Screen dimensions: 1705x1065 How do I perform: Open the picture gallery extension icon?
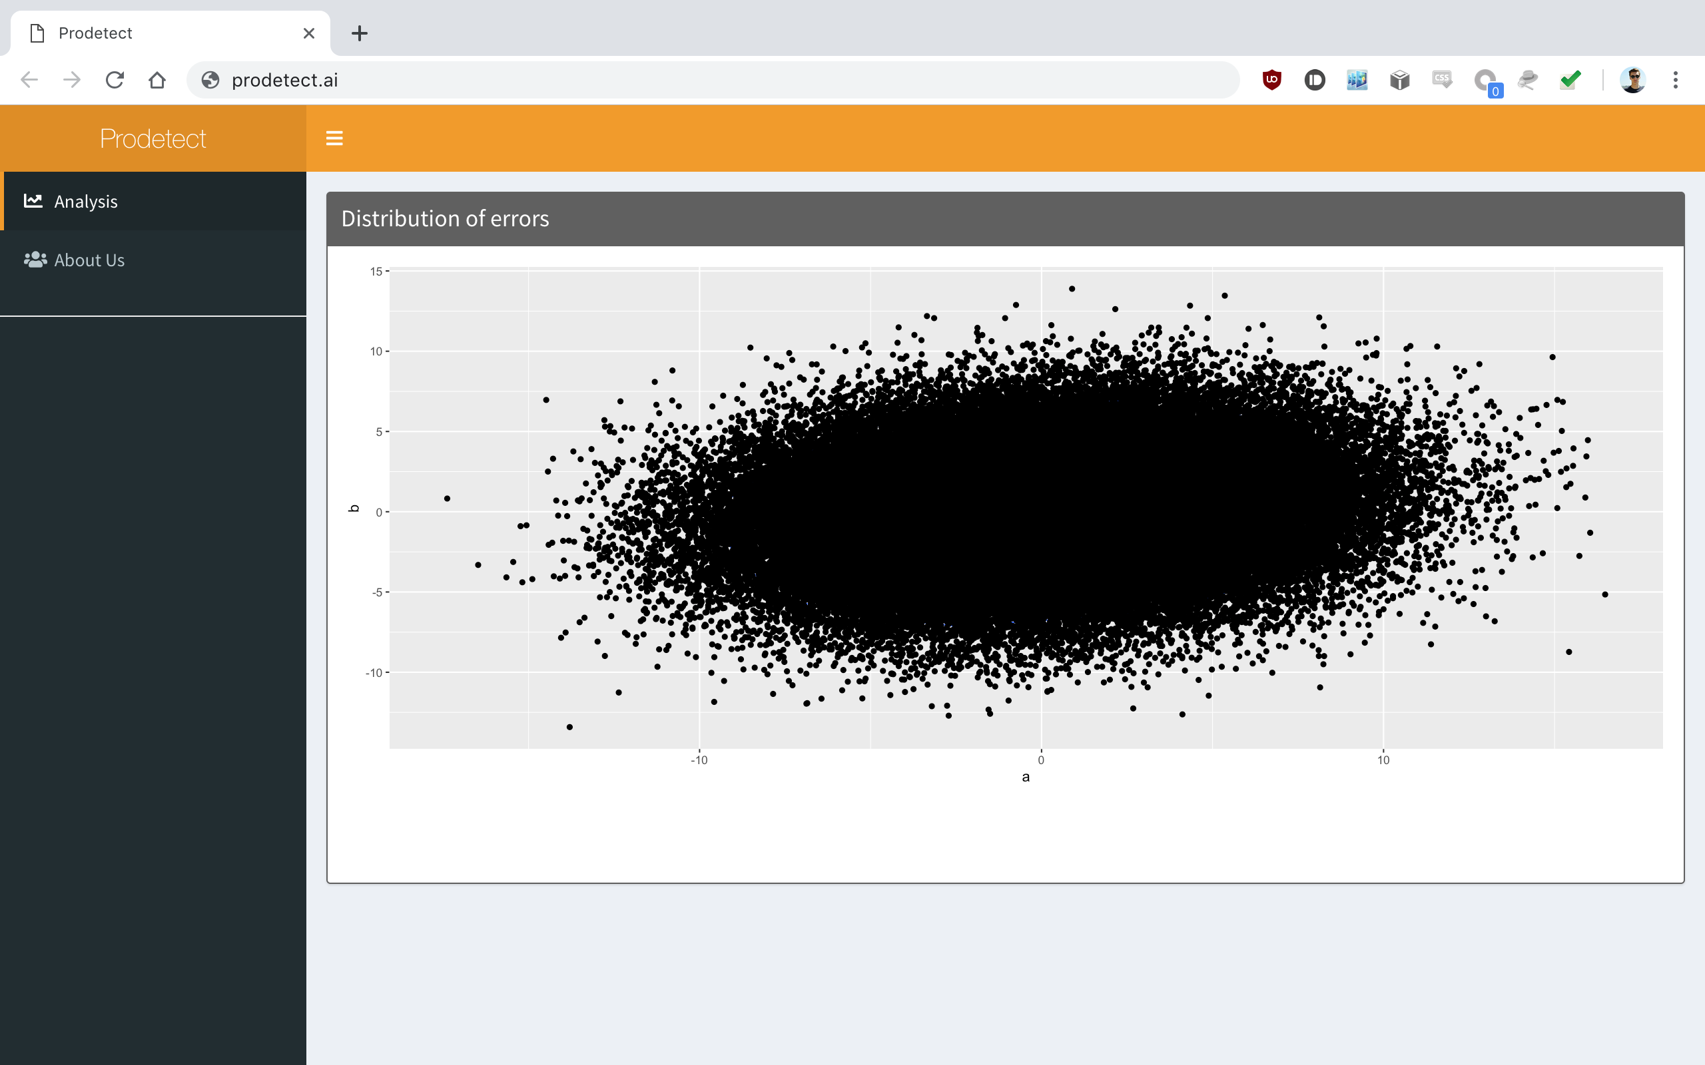(1357, 80)
